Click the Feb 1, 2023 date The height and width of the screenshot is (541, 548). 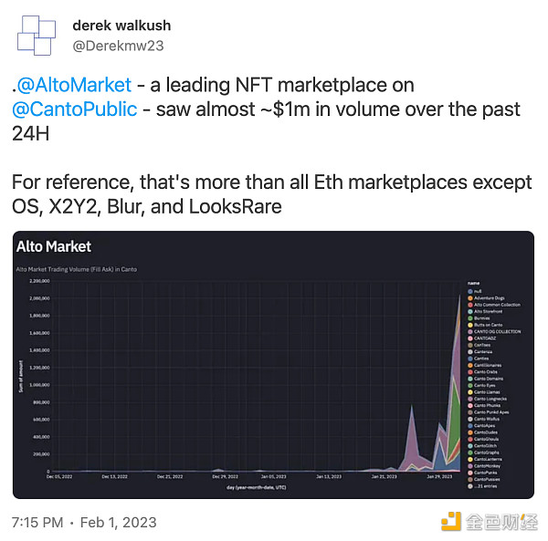[117, 522]
